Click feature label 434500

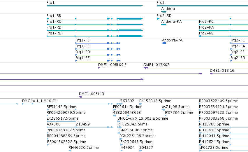click(x=54, y=124)
